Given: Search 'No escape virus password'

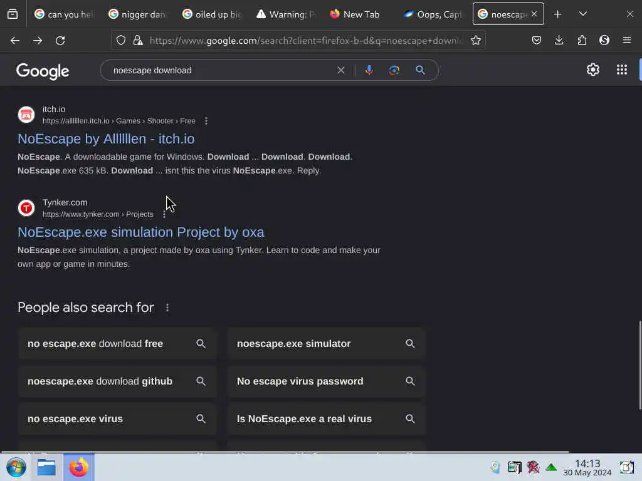Looking at the screenshot, I should 326,381.
